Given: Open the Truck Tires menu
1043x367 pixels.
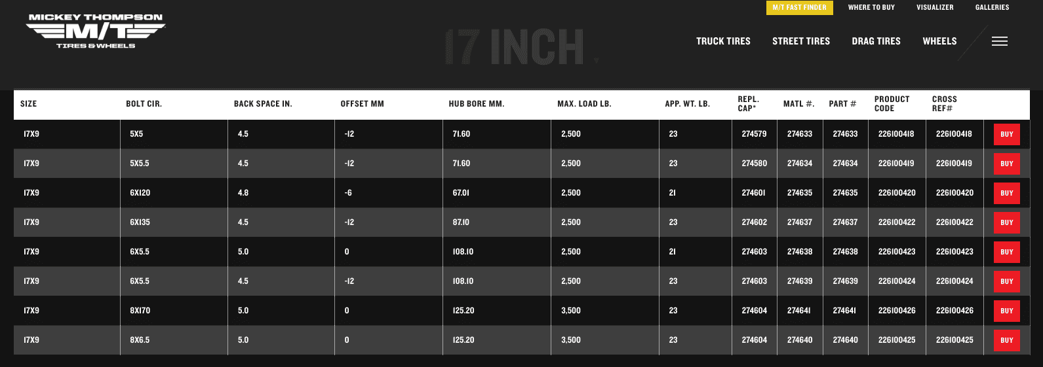Looking at the screenshot, I should click(723, 41).
